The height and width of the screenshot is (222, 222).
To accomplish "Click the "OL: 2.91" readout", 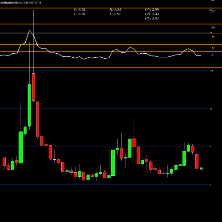I will pyautogui.click(x=152, y=19).
